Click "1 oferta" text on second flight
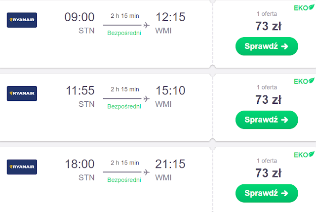316x212 pixels. click(267, 87)
